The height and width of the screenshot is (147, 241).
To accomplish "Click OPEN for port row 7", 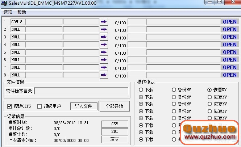I will [x=230, y=67].
